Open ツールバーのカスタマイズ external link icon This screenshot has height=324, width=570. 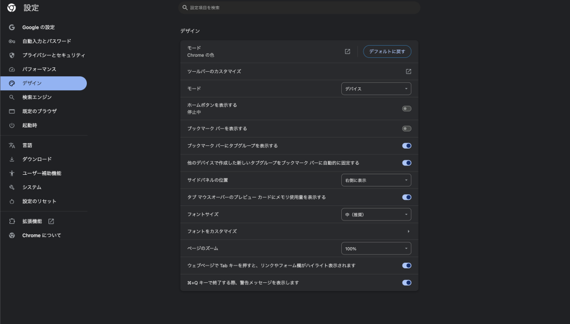coord(408,71)
